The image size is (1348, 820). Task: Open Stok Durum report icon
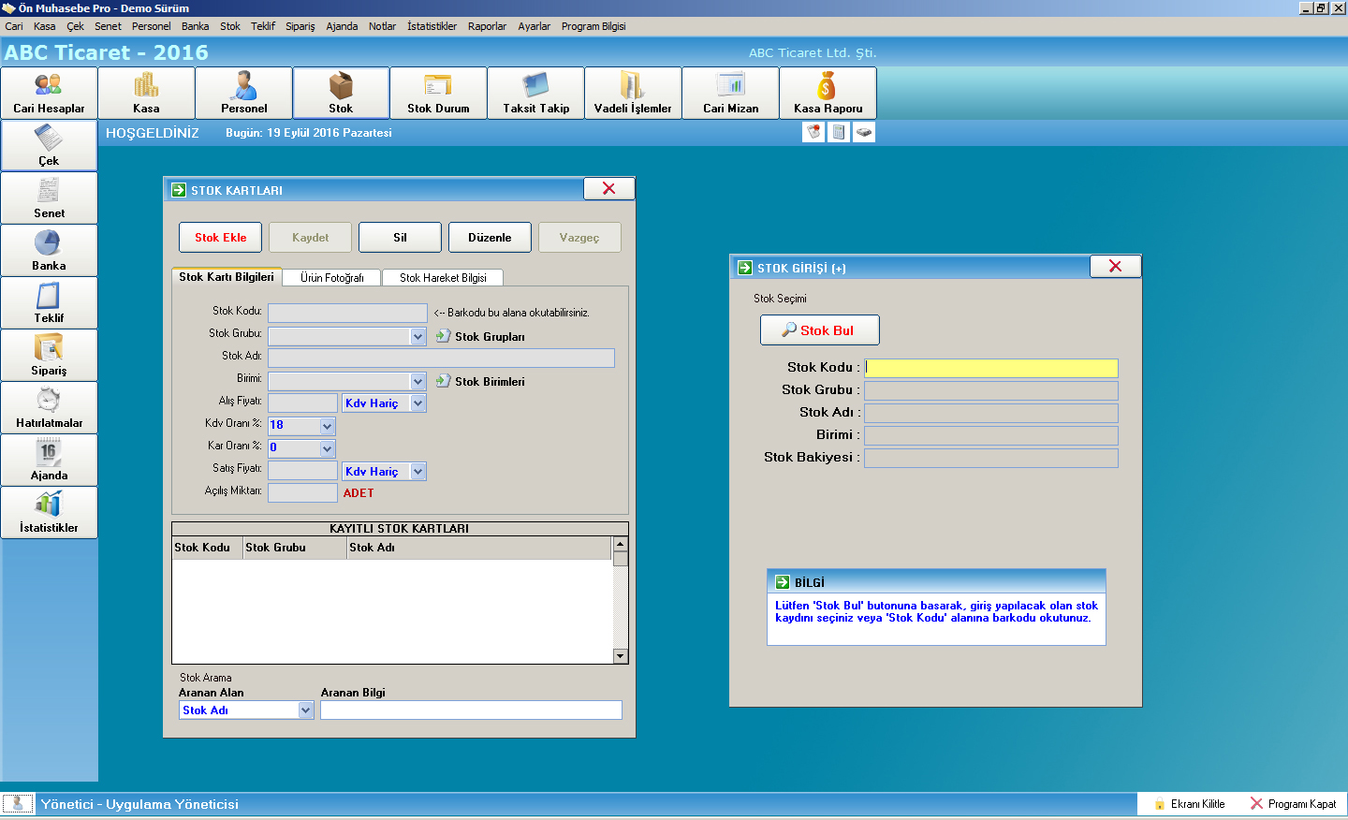[438, 93]
